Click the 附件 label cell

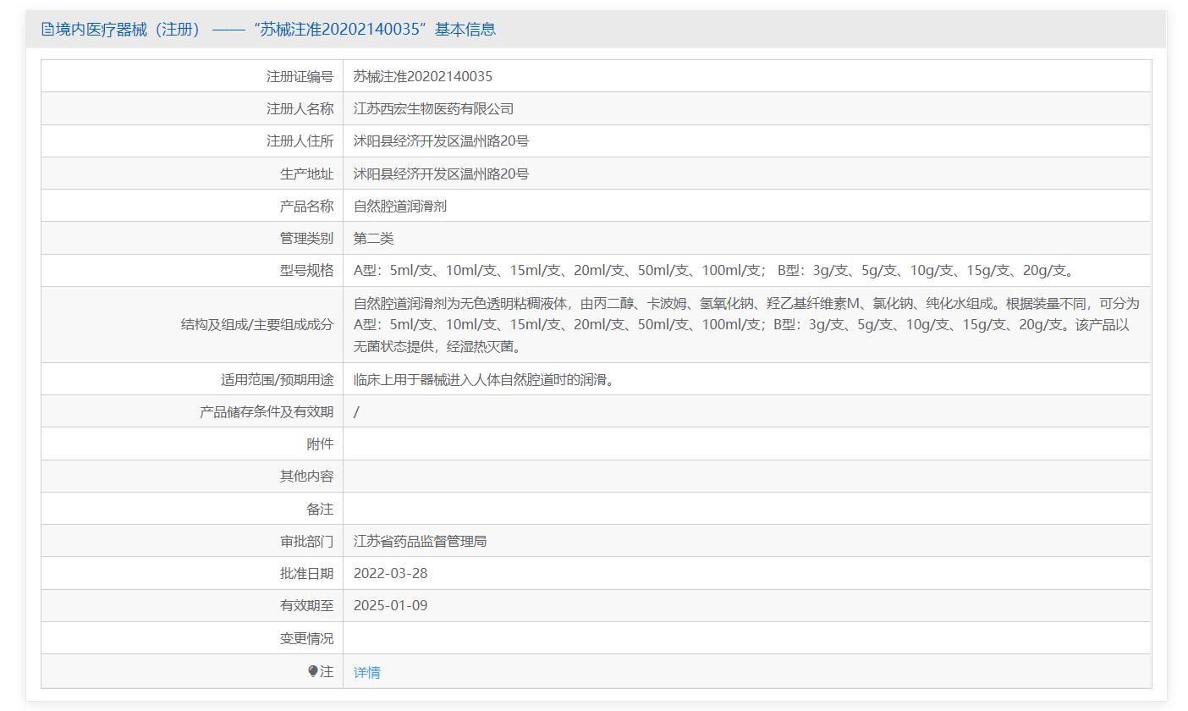(192, 444)
